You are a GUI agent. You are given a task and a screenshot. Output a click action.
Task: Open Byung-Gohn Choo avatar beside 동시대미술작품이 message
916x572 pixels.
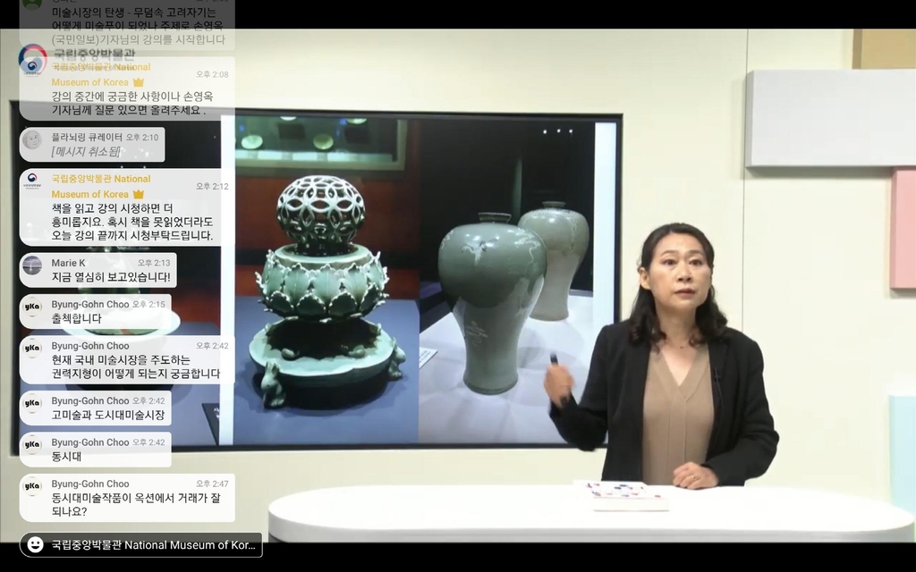click(x=32, y=485)
